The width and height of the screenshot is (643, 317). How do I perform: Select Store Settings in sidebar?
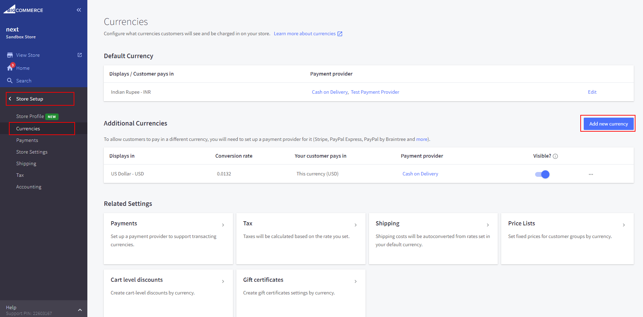32,152
